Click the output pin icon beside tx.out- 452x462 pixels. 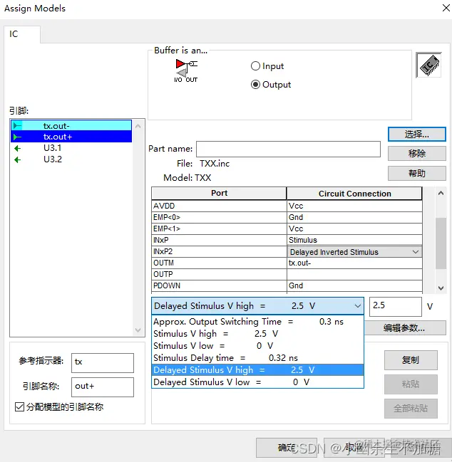[x=17, y=126]
